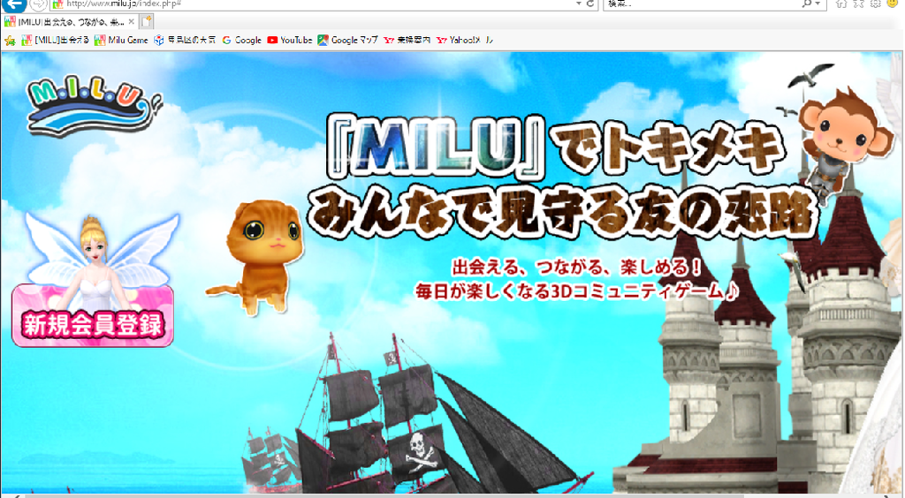Click the browser forward arrow button

(37, 4)
